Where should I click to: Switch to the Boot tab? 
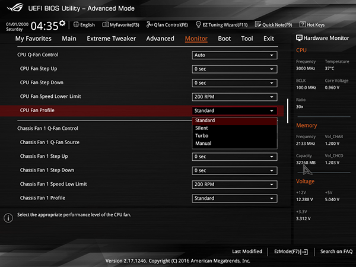tap(224, 39)
